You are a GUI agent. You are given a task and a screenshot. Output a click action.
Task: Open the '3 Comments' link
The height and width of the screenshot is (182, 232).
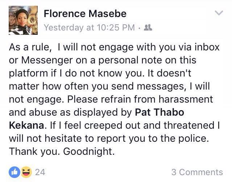coord(197,172)
